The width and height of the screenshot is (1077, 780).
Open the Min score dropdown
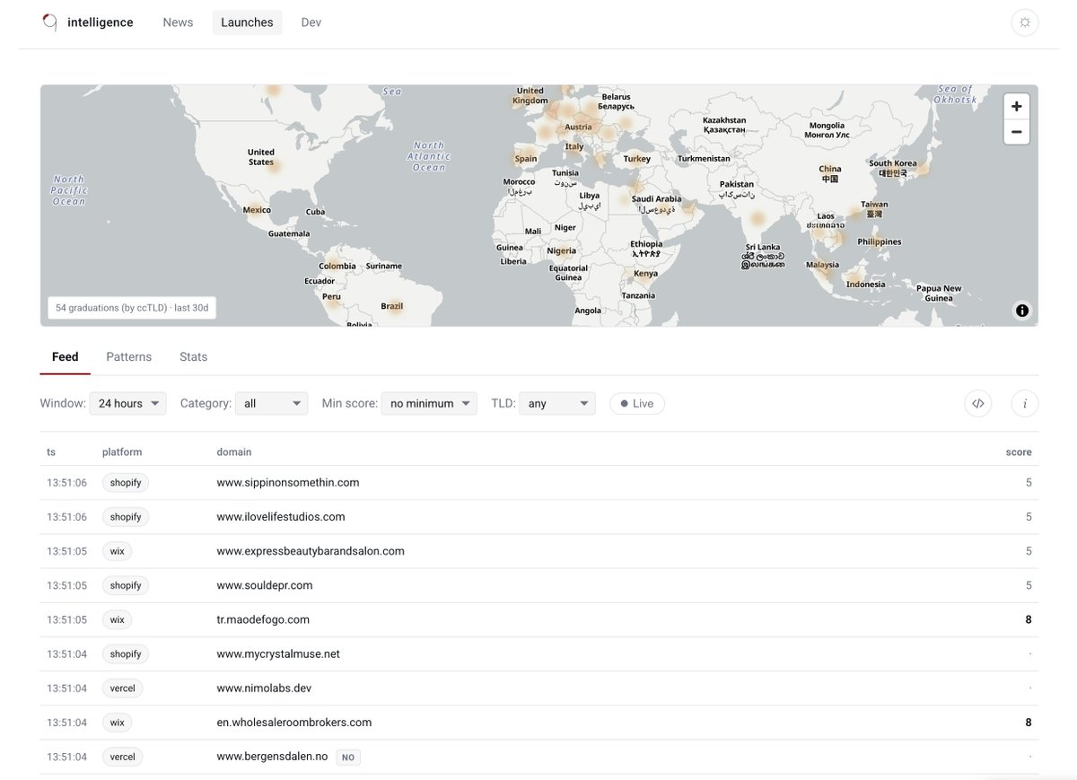pyautogui.click(x=429, y=404)
